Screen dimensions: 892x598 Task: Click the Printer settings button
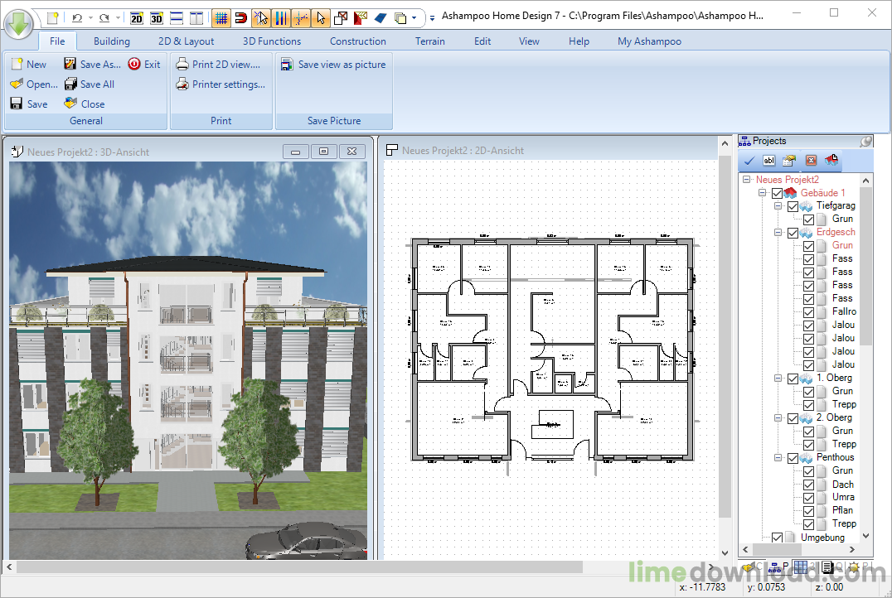tap(221, 84)
